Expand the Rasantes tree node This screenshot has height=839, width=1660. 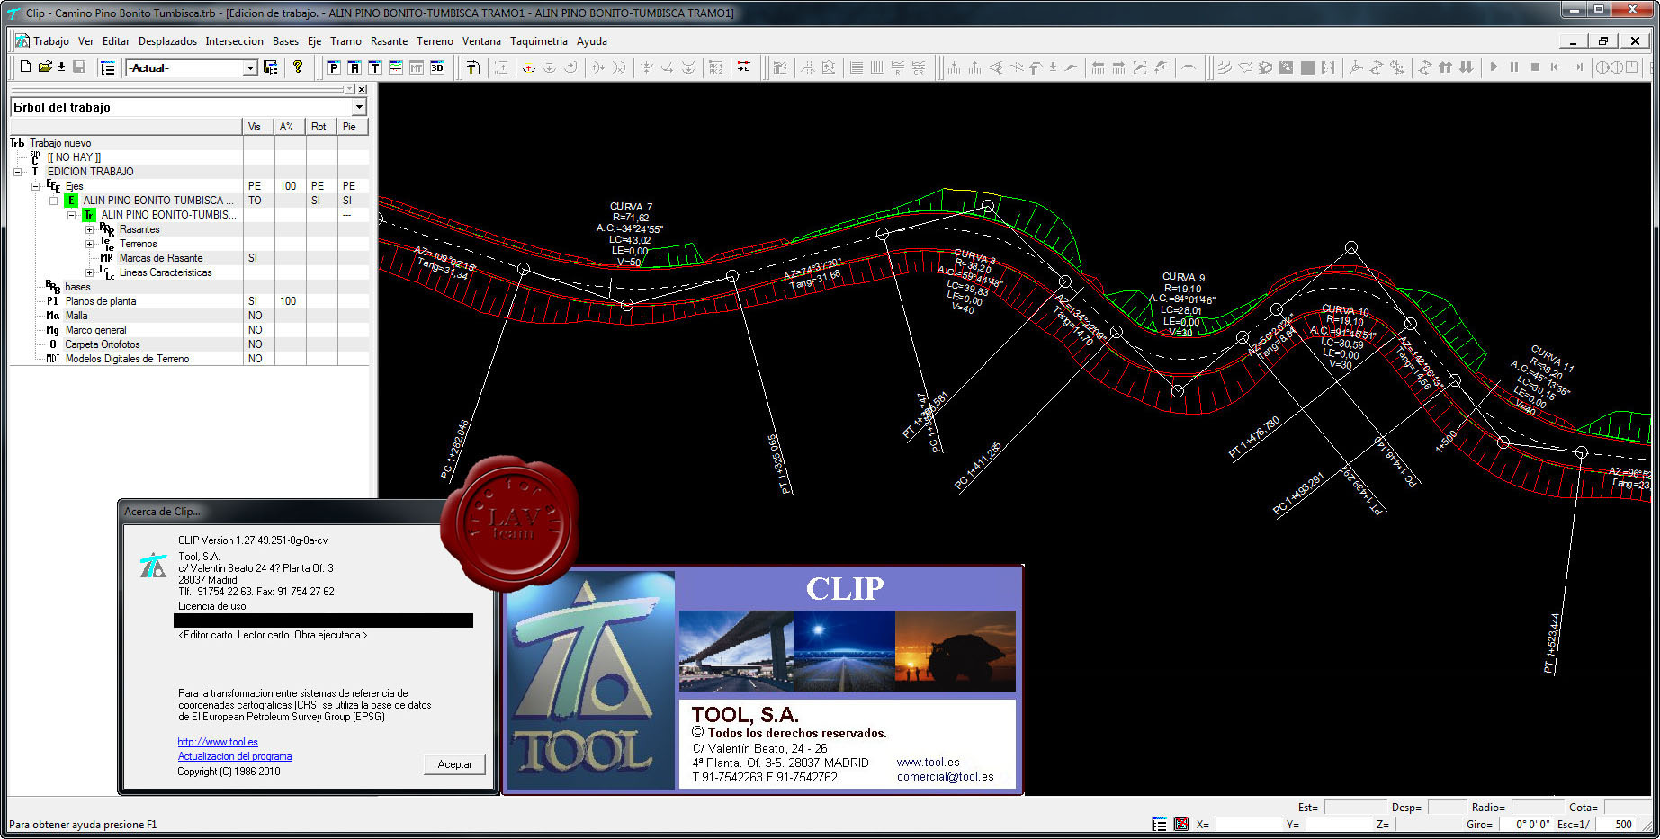89,229
